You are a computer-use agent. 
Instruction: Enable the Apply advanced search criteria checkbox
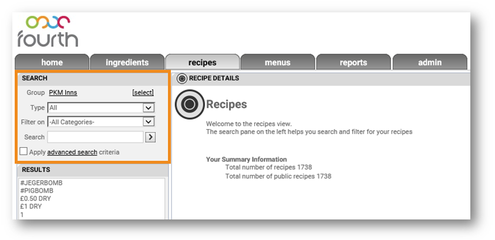click(23, 152)
